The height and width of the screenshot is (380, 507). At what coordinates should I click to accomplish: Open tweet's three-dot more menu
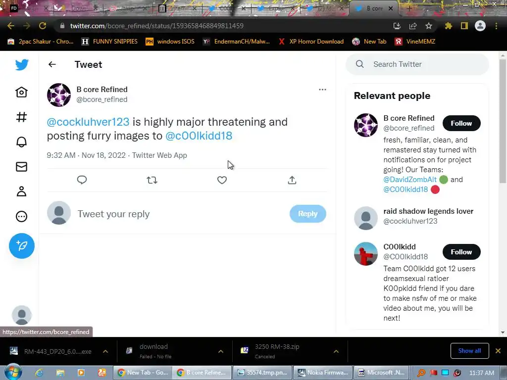pyautogui.click(x=322, y=90)
